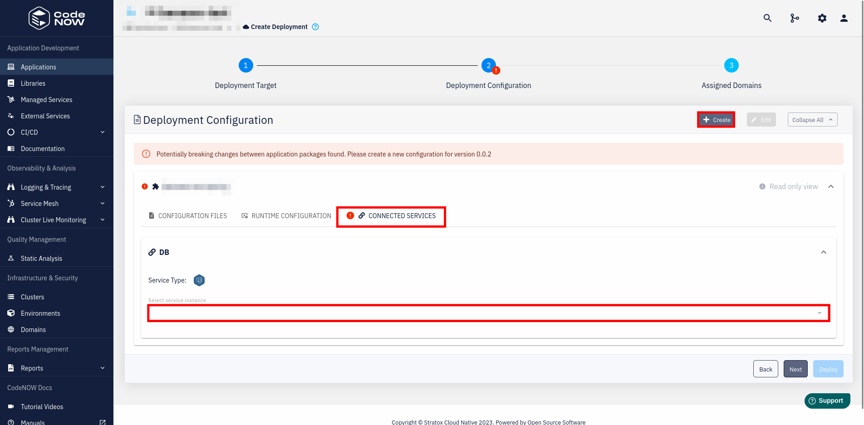Collapse the DB service section

tap(824, 252)
